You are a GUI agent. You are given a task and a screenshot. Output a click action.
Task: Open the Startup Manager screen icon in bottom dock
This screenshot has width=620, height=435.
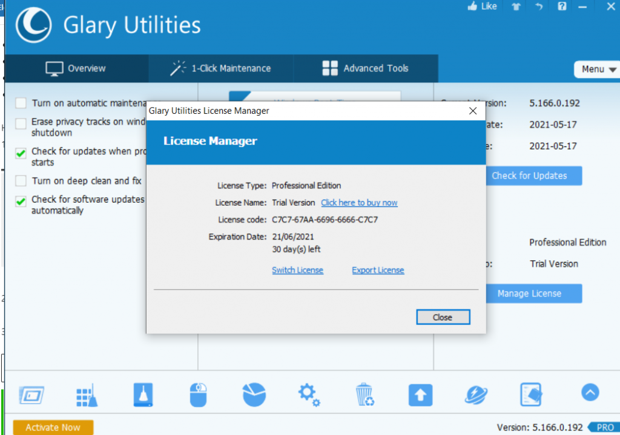point(31,394)
